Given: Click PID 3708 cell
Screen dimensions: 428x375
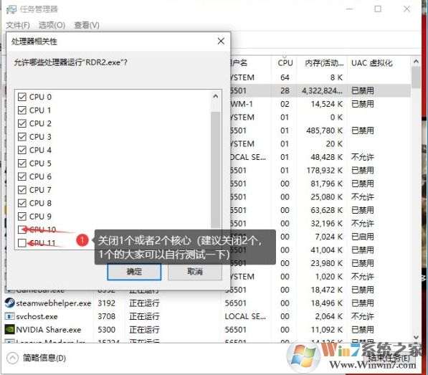Looking at the screenshot, I should pos(106,317).
